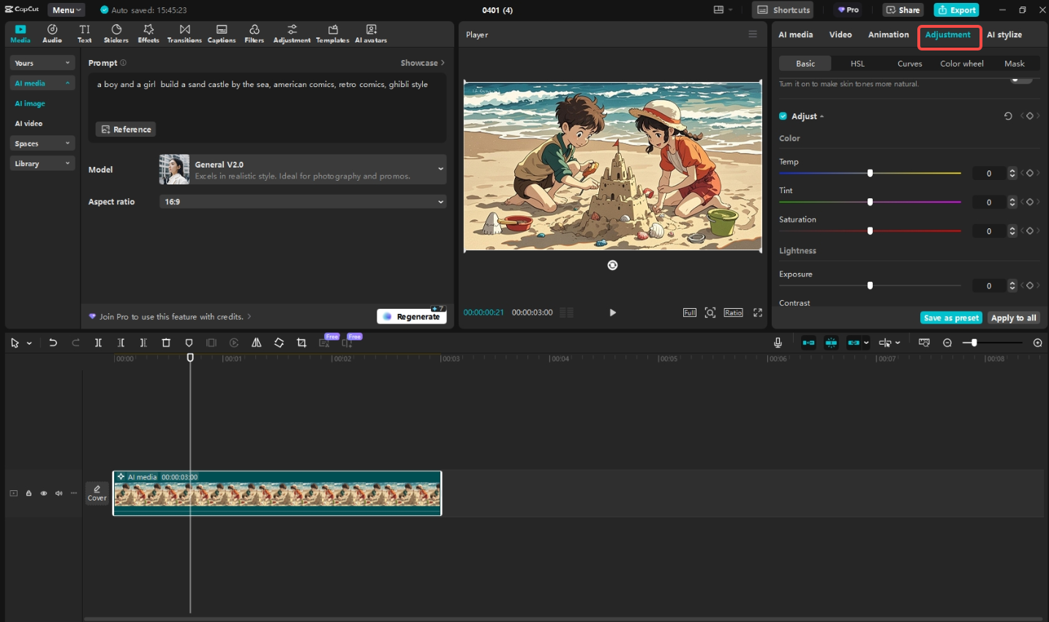This screenshot has width=1049, height=622.
Task: Hide the AI media track
Action: point(43,493)
